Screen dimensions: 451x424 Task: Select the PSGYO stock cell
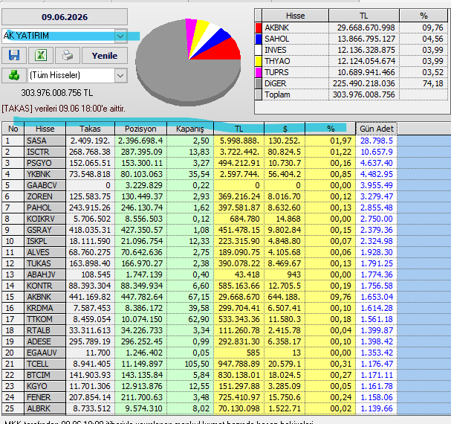click(45, 163)
